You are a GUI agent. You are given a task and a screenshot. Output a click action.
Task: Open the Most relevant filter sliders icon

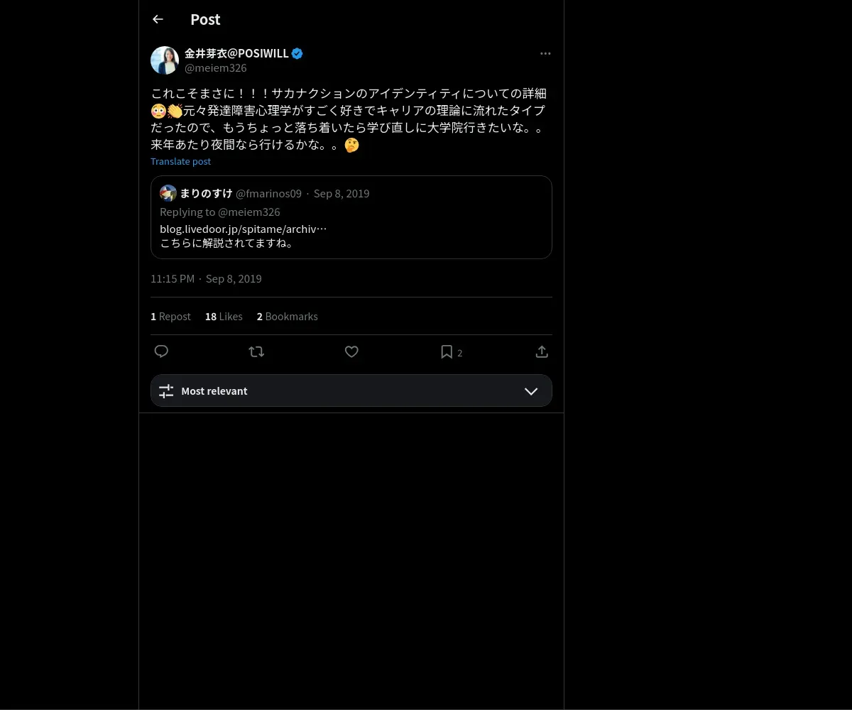[x=166, y=391]
